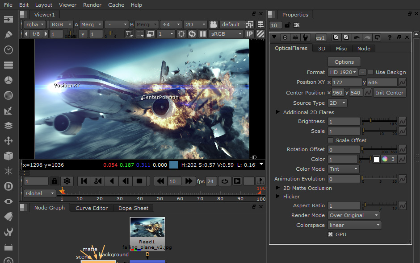The height and width of the screenshot is (263, 420).
Task: Open the Global timeline range dropdown
Action: coord(40,193)
